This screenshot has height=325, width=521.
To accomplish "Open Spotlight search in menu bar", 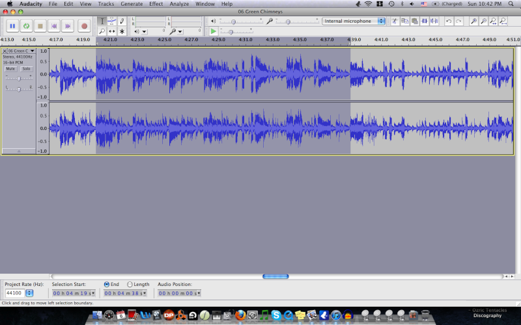I will pyautogui.click(x=511, y=4).
